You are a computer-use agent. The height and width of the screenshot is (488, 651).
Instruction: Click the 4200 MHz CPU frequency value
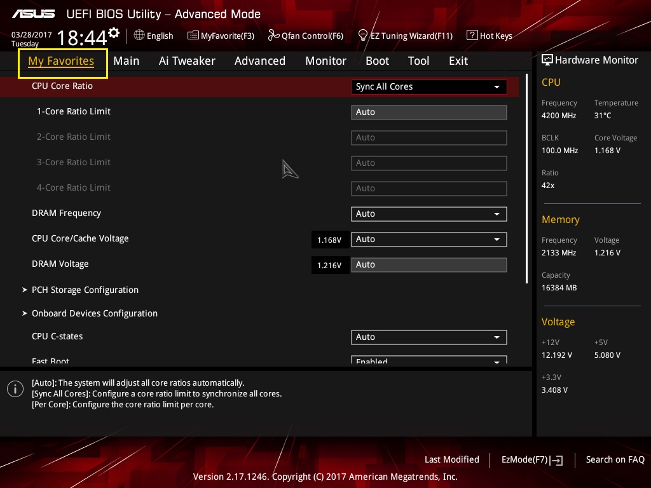coord(559,116)
